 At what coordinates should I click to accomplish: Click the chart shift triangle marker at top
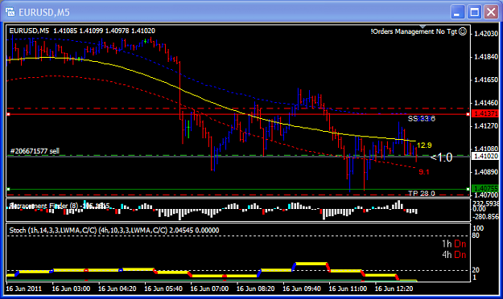423,27
